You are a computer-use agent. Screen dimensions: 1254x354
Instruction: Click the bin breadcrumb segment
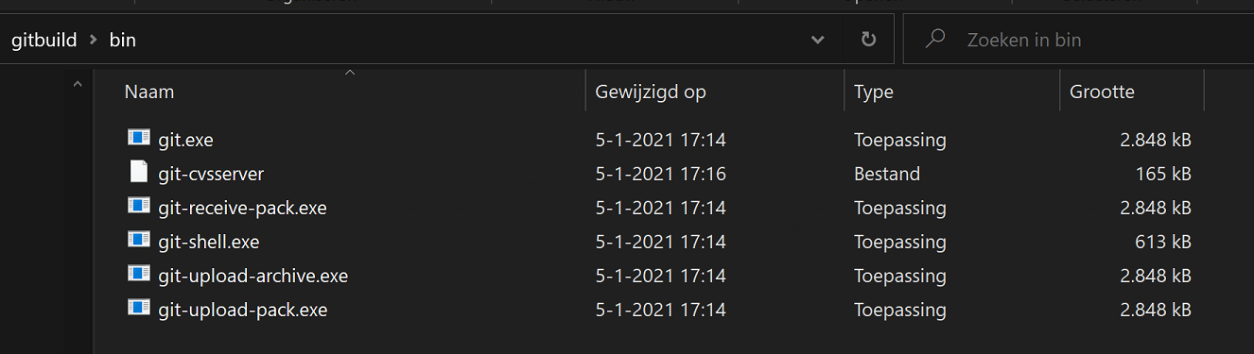tap(123, 41)
